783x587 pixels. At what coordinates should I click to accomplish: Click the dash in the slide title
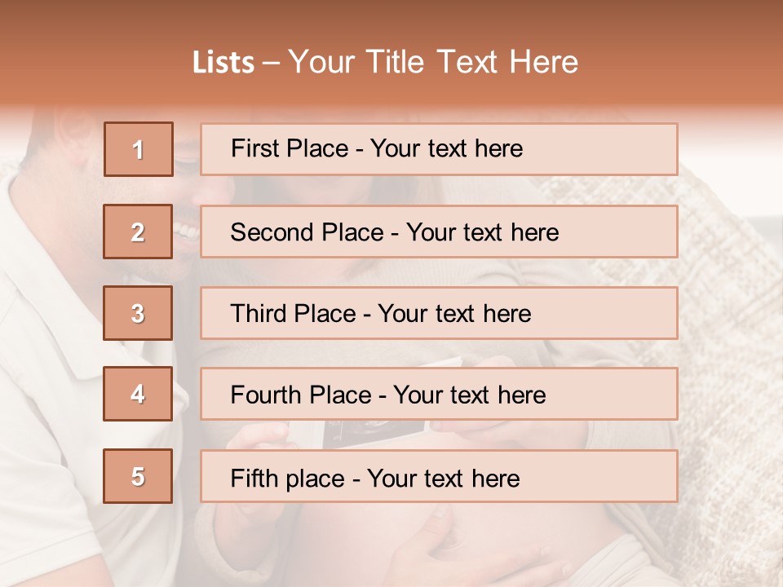click(271, 63)
